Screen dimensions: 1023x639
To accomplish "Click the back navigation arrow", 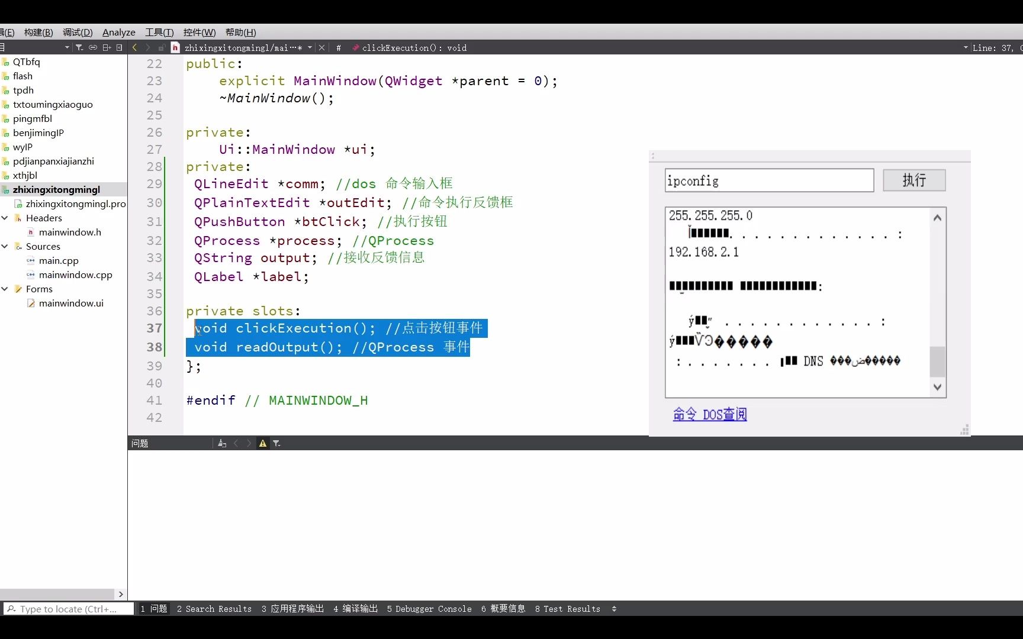I will (134, 47).
